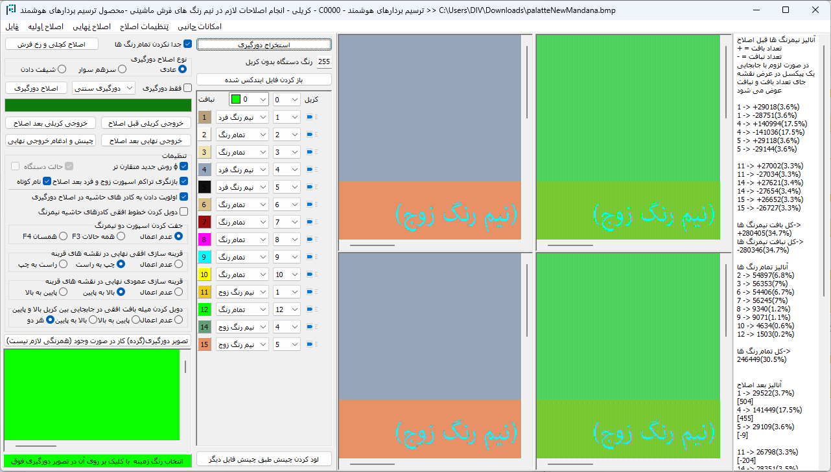Click the application icon in the title bar
The image size is (831, 472).
[11, 10]
